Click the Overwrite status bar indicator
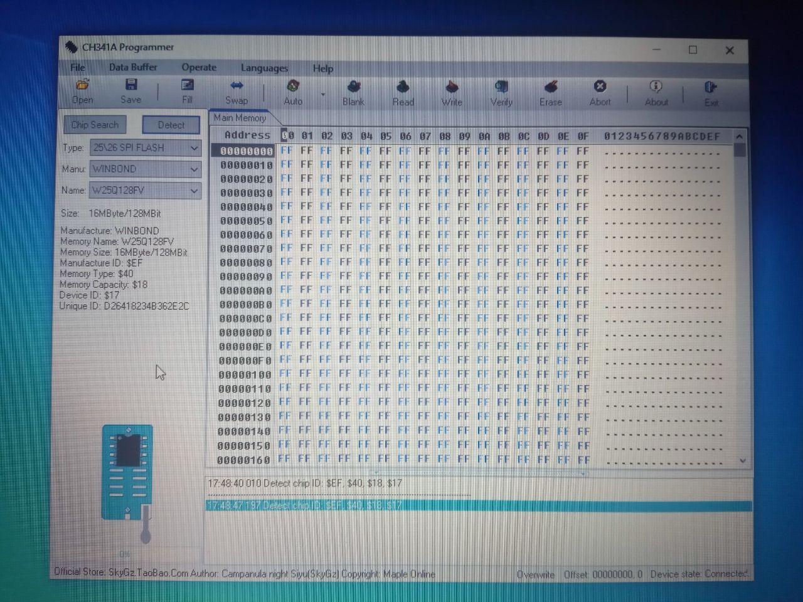 point(536,574)
